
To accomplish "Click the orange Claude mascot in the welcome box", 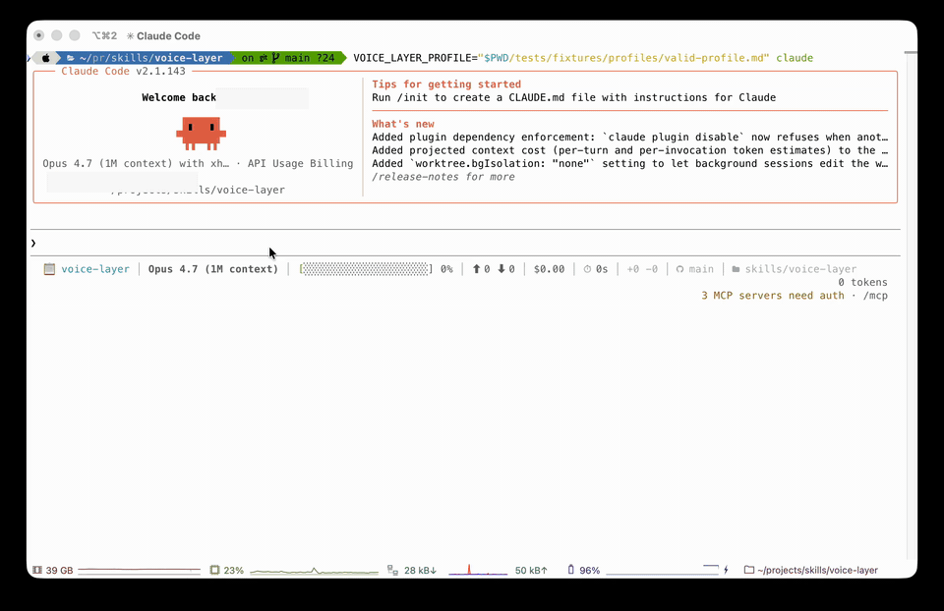I will 201,134.
